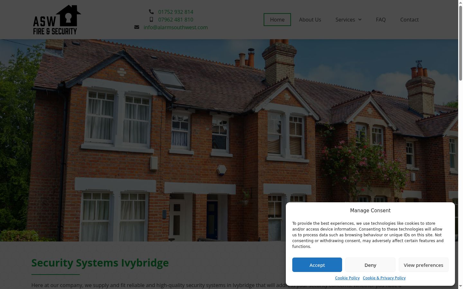The width and height of the screenshot is (463, 289).
Task: Select the 07962 481 810 mobile link
Action: coord(176,20)
